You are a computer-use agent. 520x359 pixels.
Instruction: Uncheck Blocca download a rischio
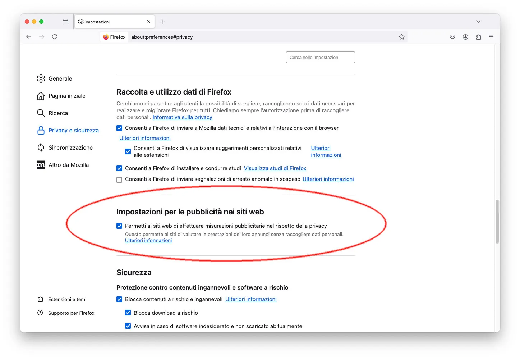coord(128,313)
